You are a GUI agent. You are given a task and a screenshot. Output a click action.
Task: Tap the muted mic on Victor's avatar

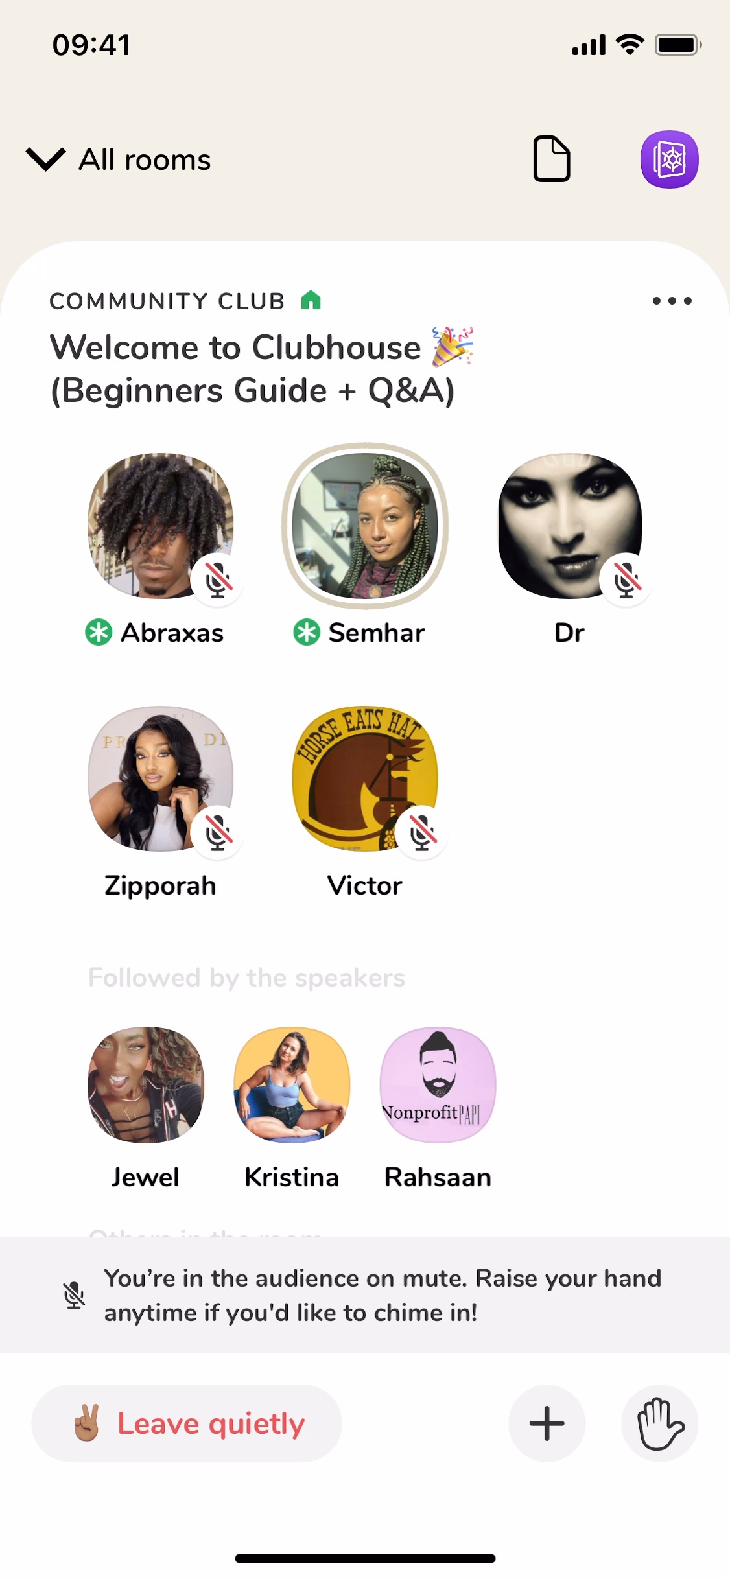click(422, 832)
